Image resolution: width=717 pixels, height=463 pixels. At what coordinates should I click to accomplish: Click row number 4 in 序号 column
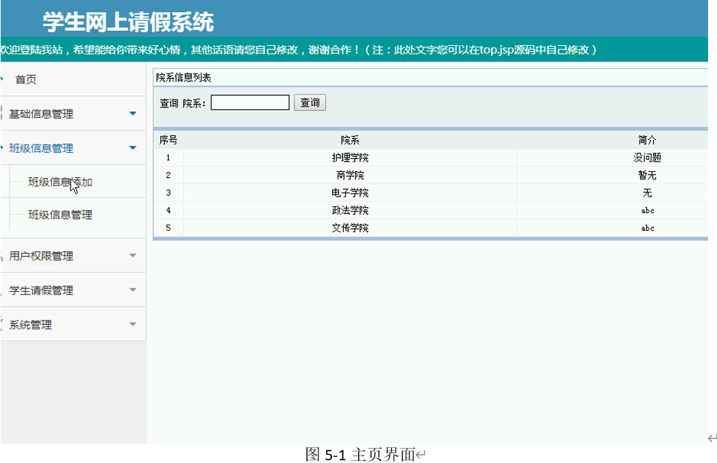168,210
